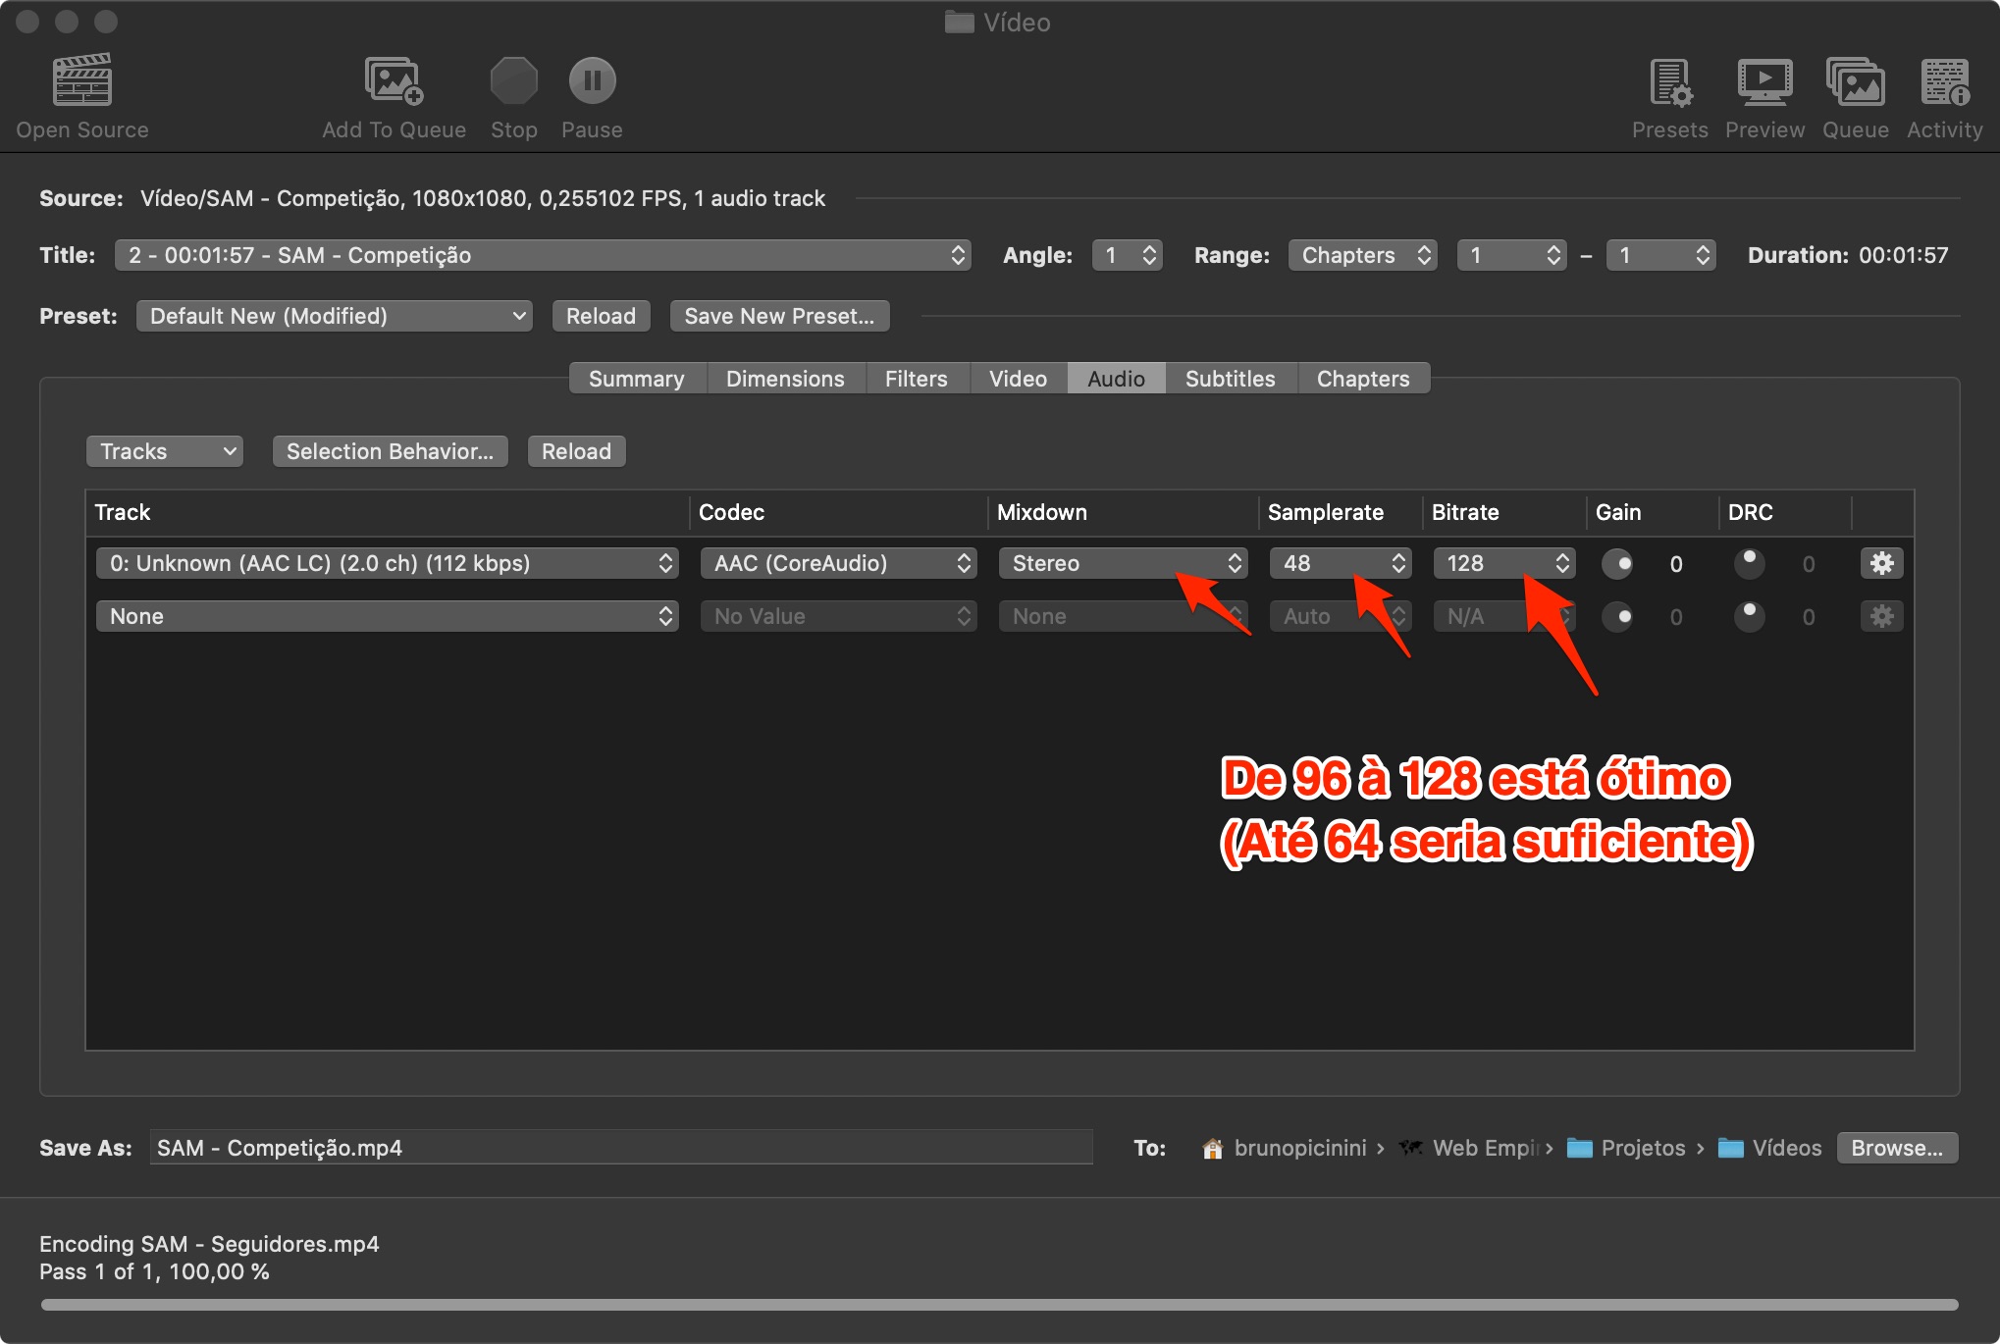2000x1344 pixels.
Task: Open the Queue window
Action: 1855,80
